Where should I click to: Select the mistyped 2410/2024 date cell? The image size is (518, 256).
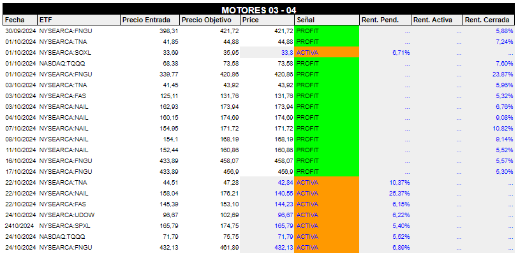click(20, 226)
